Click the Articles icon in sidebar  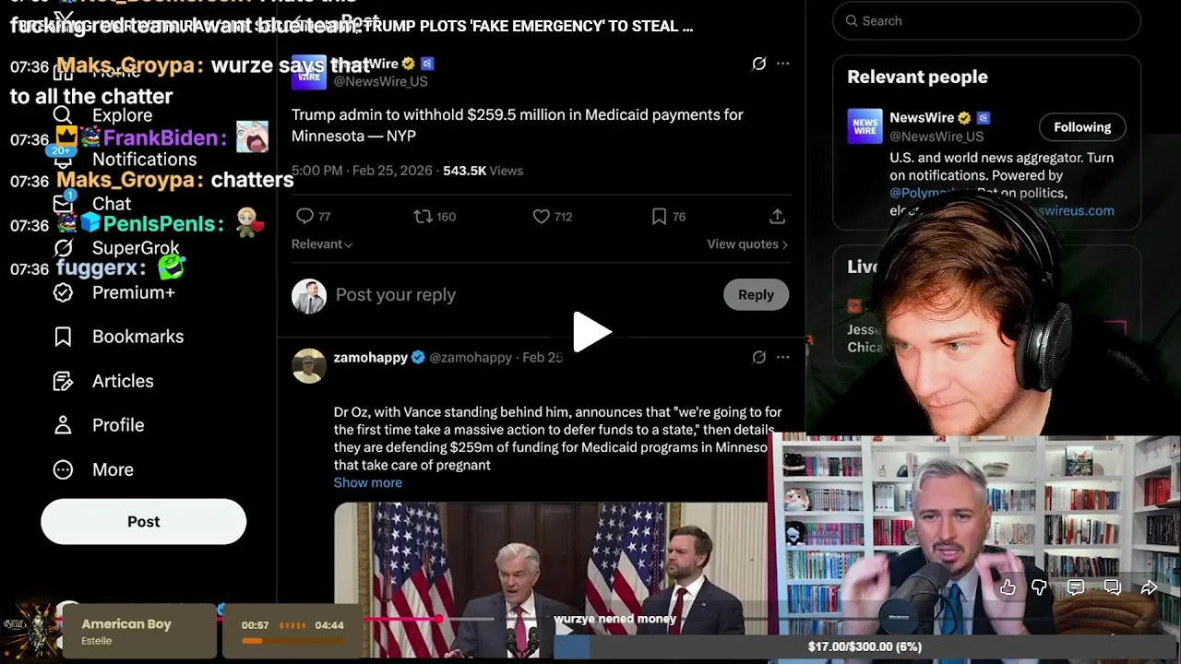pos(63,381)
